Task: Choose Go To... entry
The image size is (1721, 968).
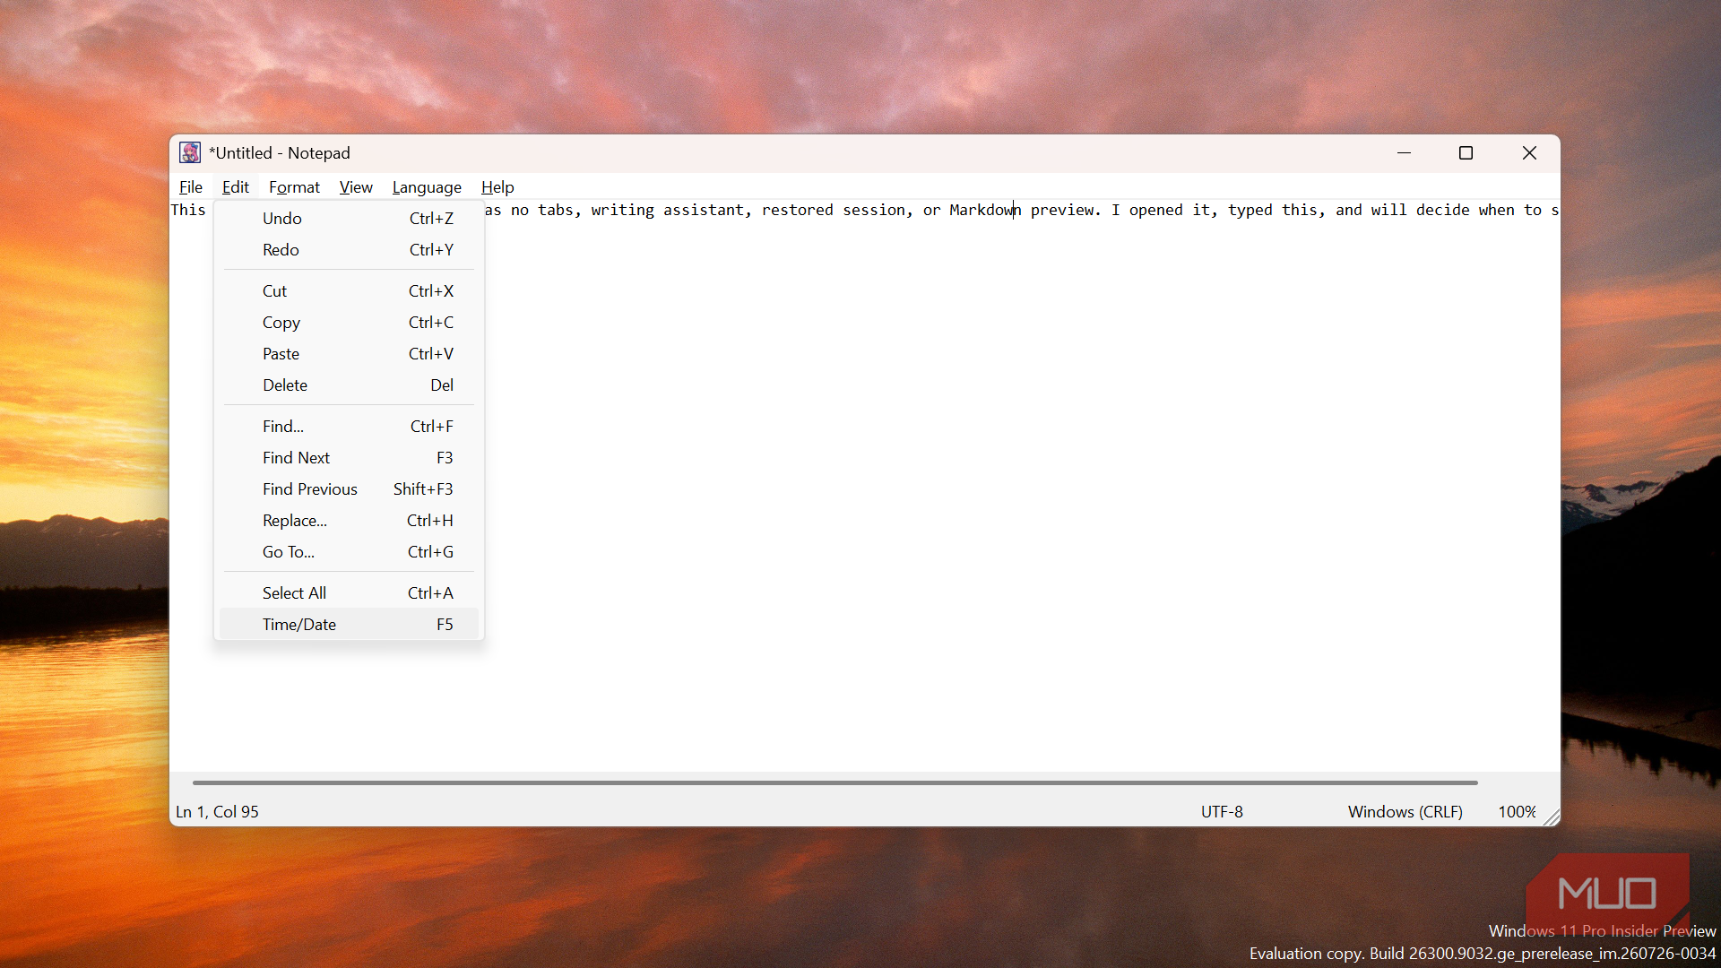Action: [349, 552]
